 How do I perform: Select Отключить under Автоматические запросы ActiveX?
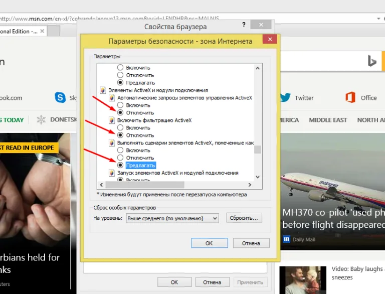click(x=120, y=112)
